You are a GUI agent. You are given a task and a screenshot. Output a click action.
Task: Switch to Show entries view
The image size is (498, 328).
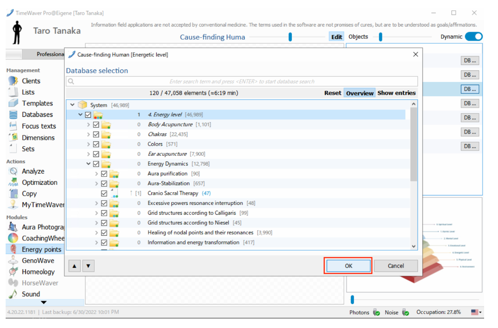click(x=396, y=93)
